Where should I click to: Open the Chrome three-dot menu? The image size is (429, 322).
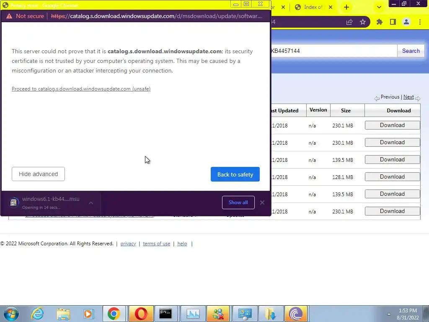pyautogui.click(x=420, y=22)
